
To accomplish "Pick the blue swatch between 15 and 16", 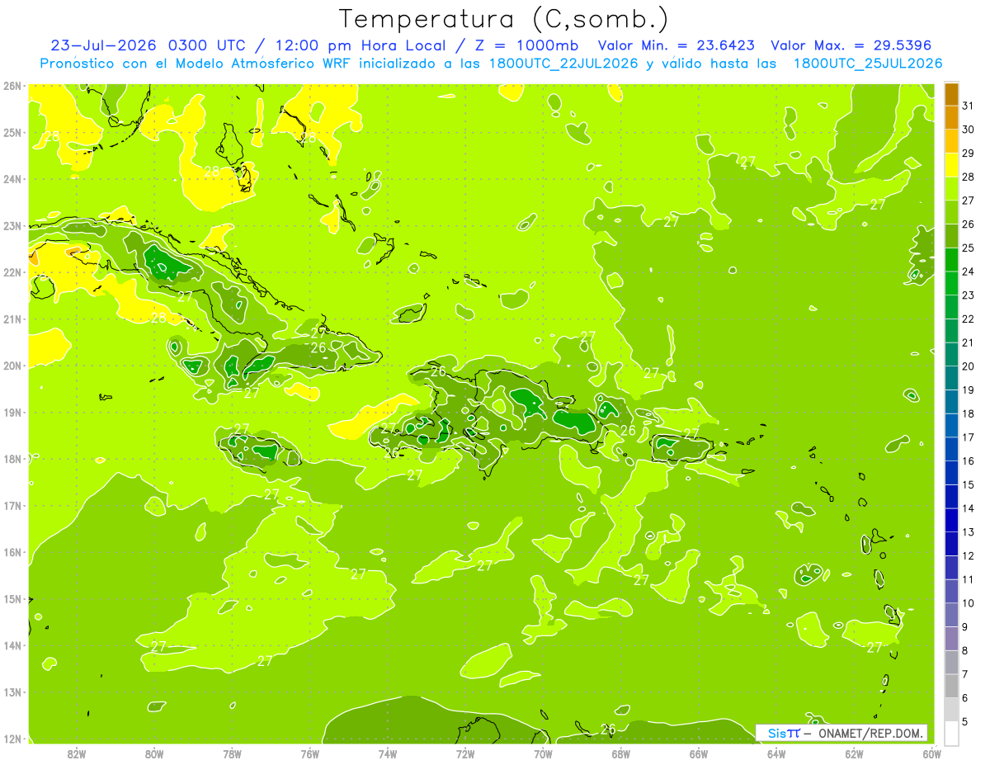I will tap(951, 473).
